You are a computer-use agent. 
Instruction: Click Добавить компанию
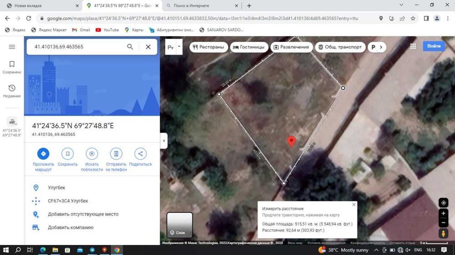(92, 227)
